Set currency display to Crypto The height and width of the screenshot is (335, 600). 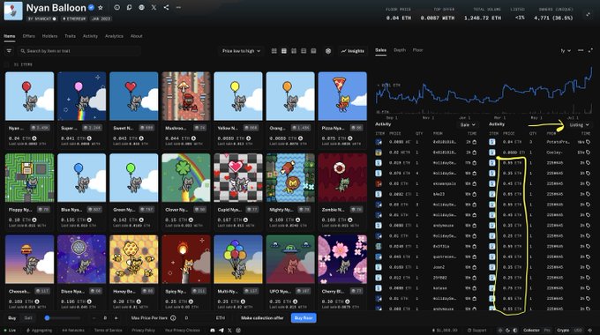pos(563,330)
